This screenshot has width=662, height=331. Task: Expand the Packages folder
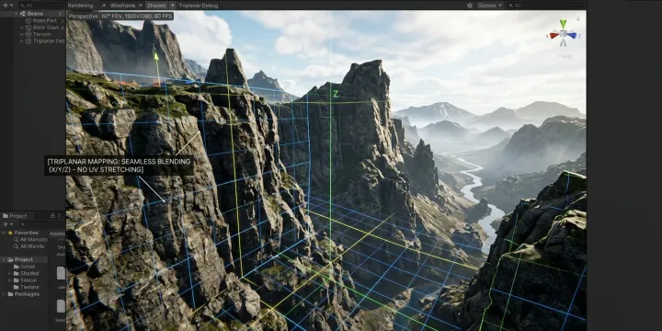(4, 294)
